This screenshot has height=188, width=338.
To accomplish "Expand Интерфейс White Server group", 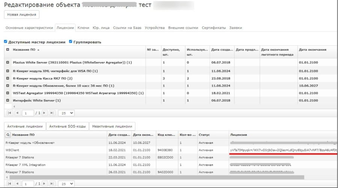I will (8, 100).
